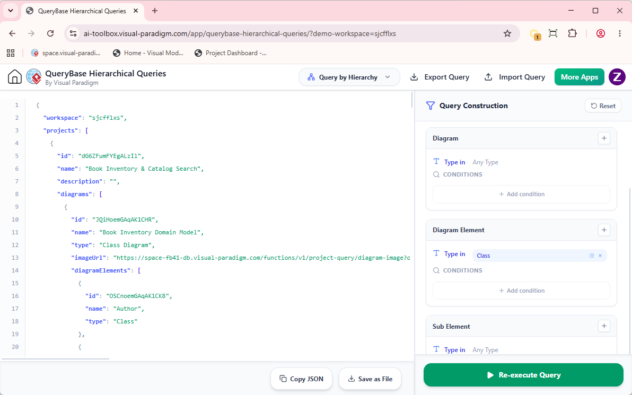Screen dimensions: 632x395
Task: Click the Class type field
Action: point(539,256)
